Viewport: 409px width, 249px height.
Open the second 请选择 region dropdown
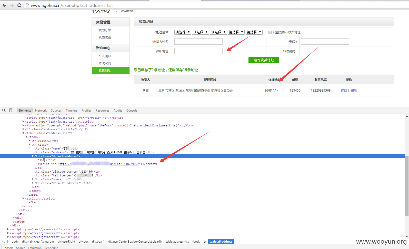(201, 32)
